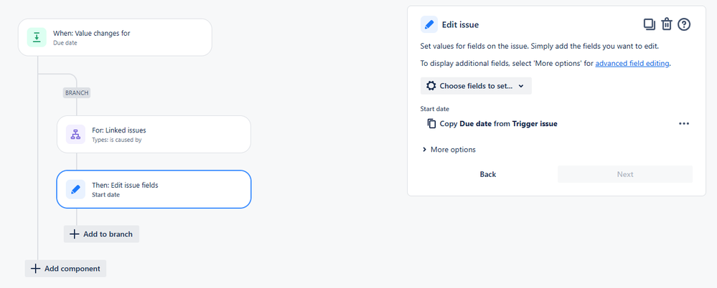
Task: Select the When: Value changes for trigger card
Action: [x=115, y=37]
